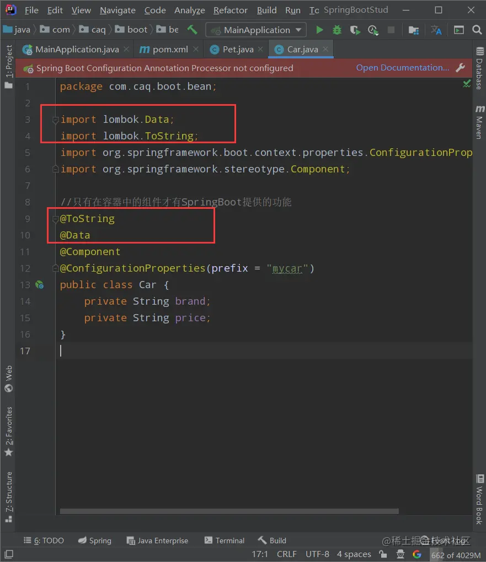Open the Database tool window
Image resolution: width=486 pixels, height=562 pixels.
[479, 68]
